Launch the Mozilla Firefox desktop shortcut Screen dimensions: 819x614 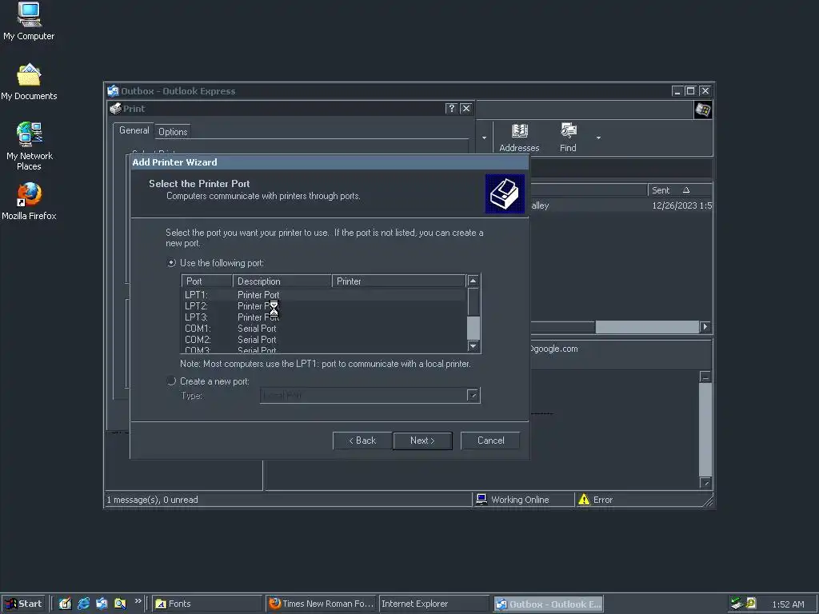pyautogui.click(x=29, y=201)
